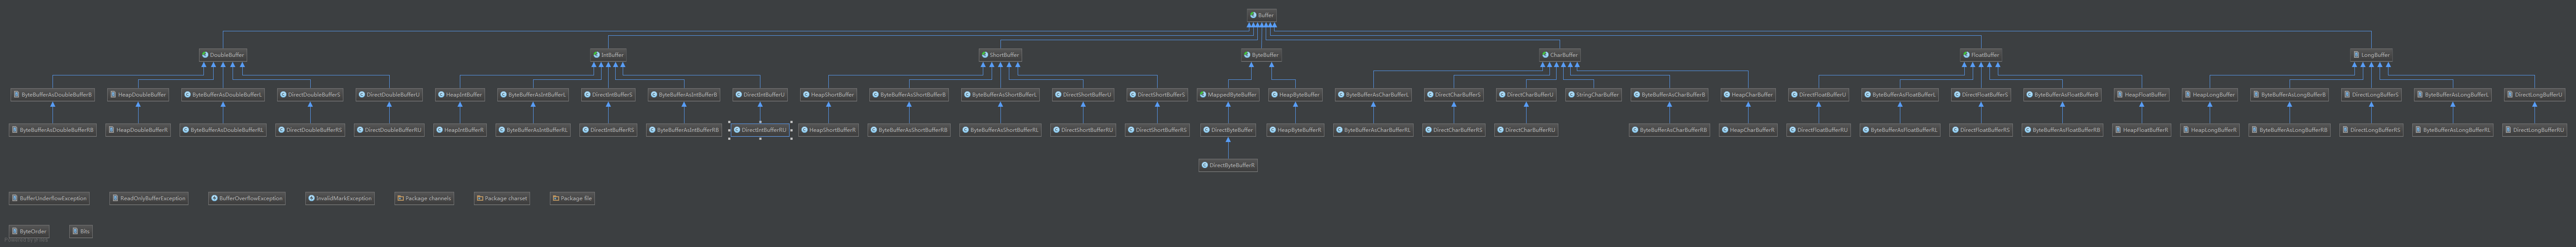The image size is (2576, 247).
Task: Select the DirectCharBufferU node
Action: [x=1526, y=95]
